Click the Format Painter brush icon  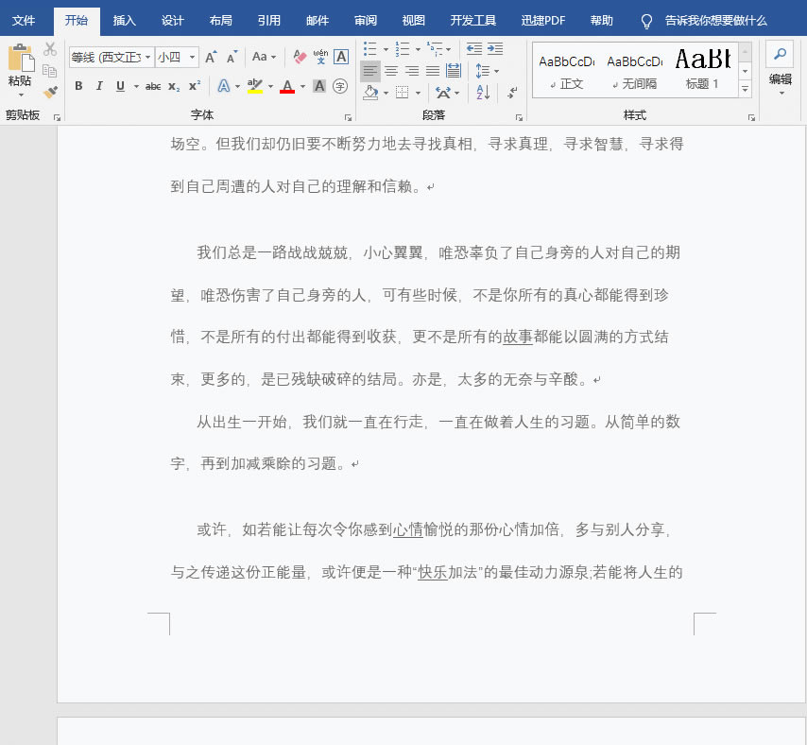pos(50,92)
